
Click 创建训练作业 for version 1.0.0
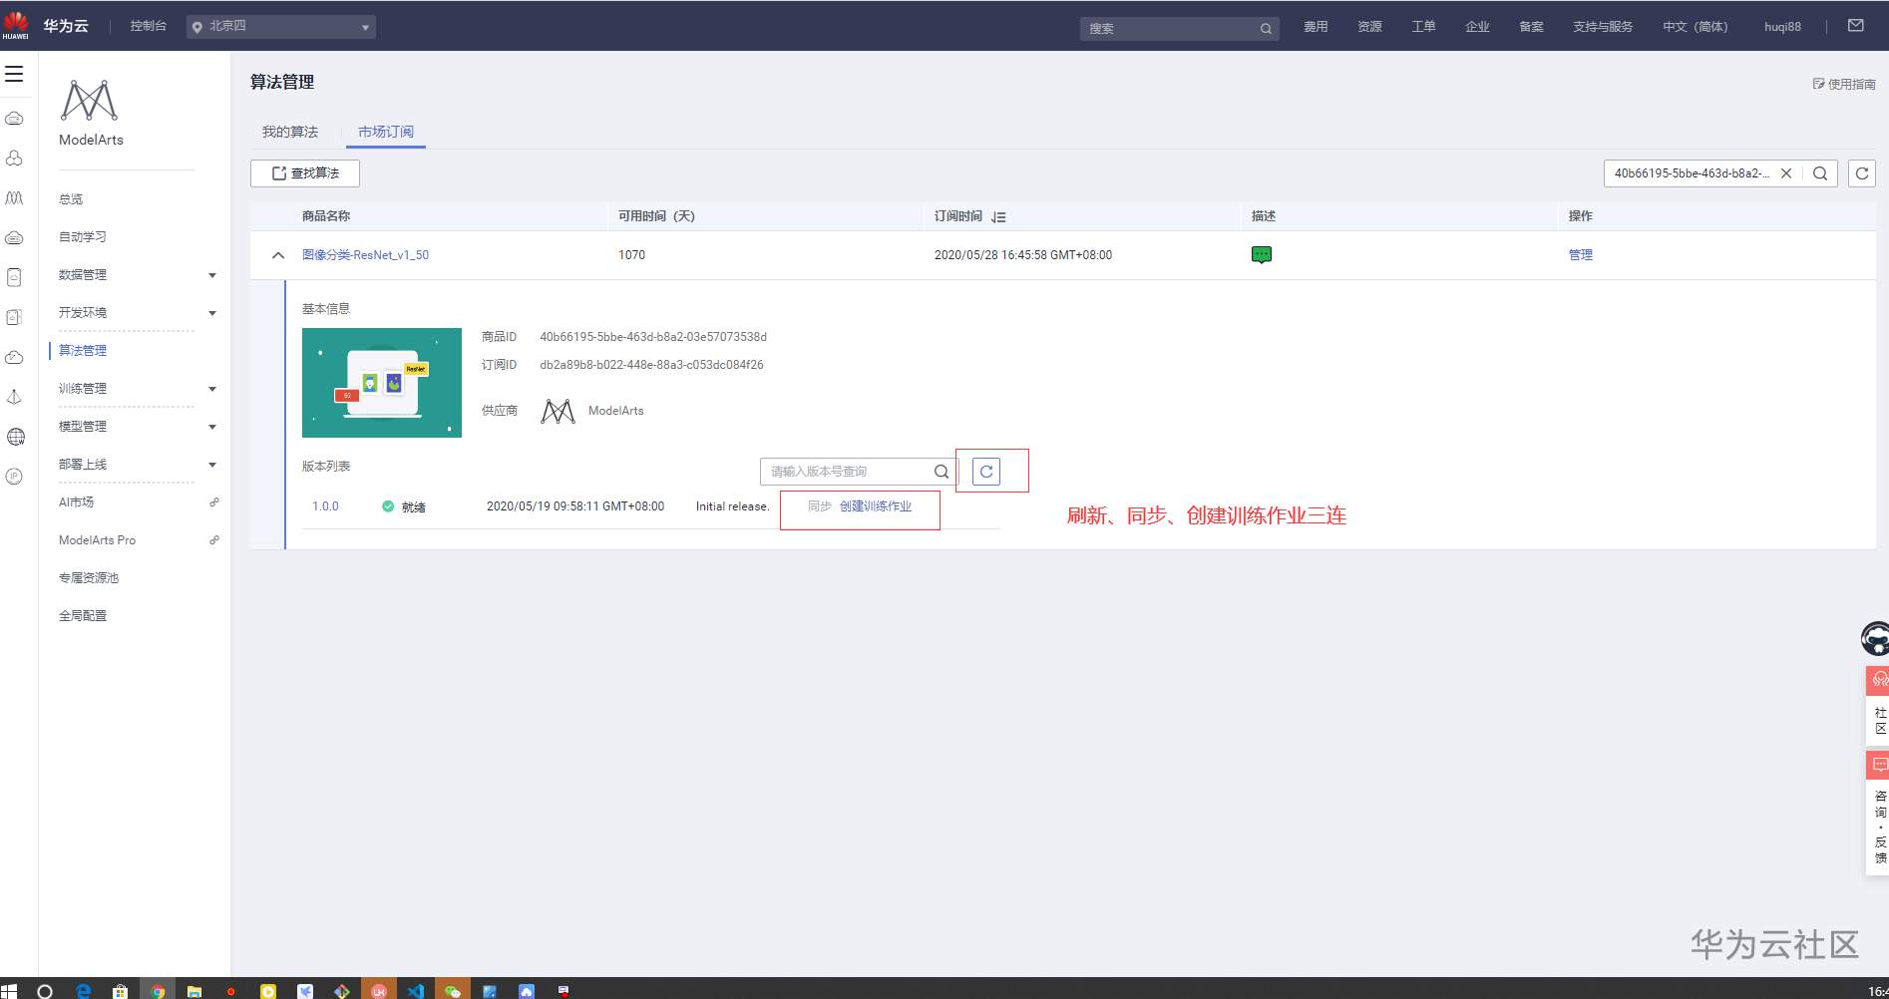[x=876, y=506]
